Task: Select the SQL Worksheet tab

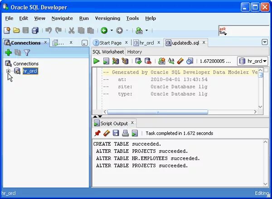Action: [108, 52]
